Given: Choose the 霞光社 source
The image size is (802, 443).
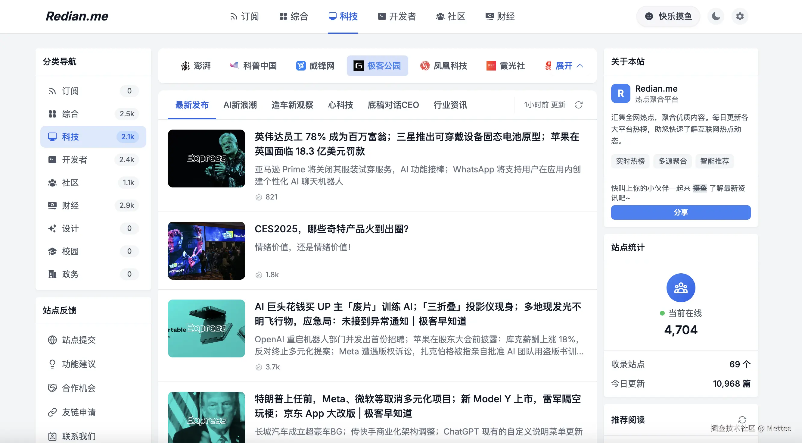Looking at the screenshot, I should pyautogui.click(x=505, y=66).
